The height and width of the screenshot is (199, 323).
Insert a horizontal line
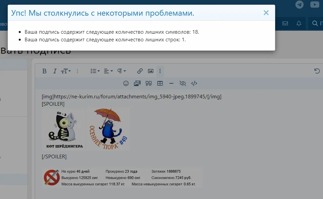pyautogui.click(x=171, y=83)
